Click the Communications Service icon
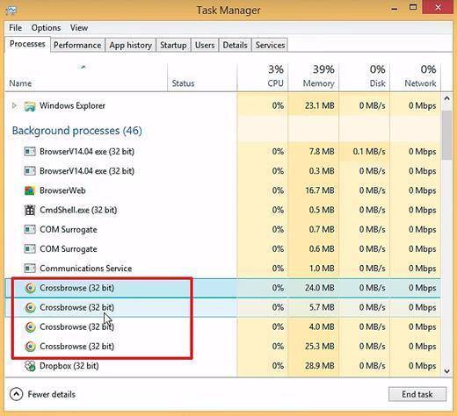Viewport: 457px width, 416px height. pyautogui.click(x=30, y=269)
